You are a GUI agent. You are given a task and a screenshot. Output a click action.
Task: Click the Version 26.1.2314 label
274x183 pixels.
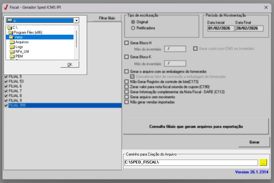pyautogui.click(x=252, y=172)
